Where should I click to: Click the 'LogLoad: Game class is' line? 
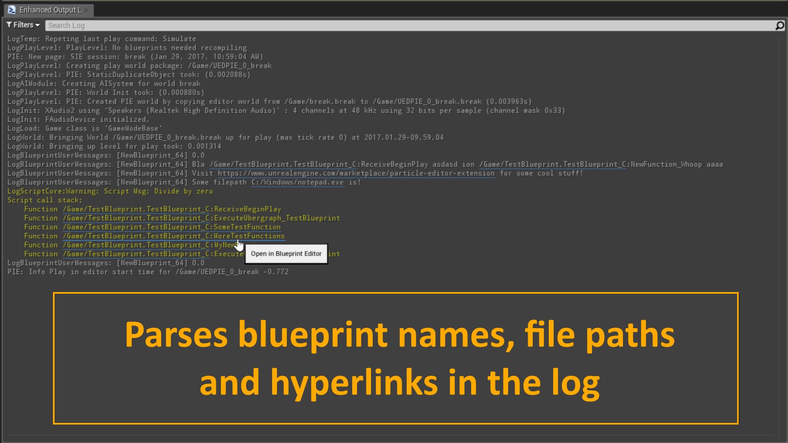pos(85,129)
